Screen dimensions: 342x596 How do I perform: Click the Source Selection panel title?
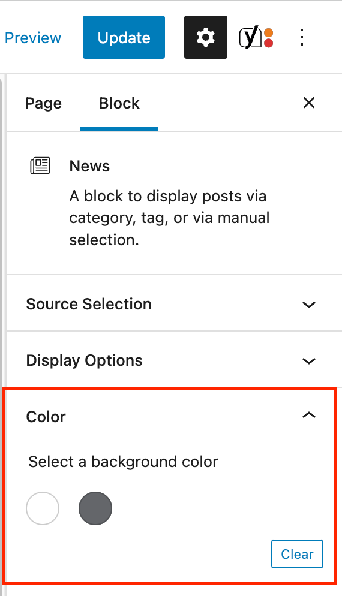click(89, 304)
